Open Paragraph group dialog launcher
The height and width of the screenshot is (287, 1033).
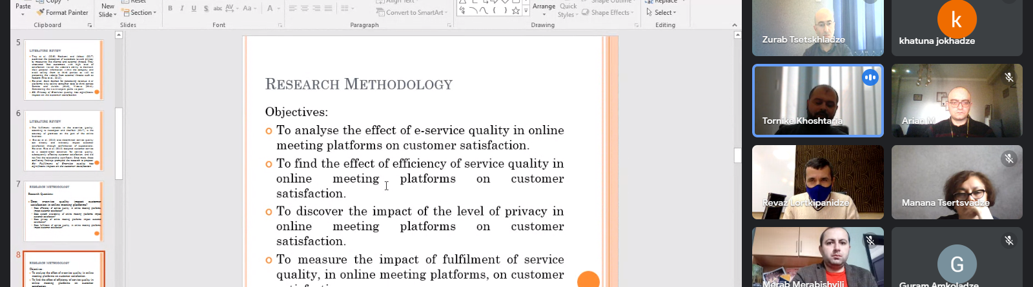click(x=449, y=25)
